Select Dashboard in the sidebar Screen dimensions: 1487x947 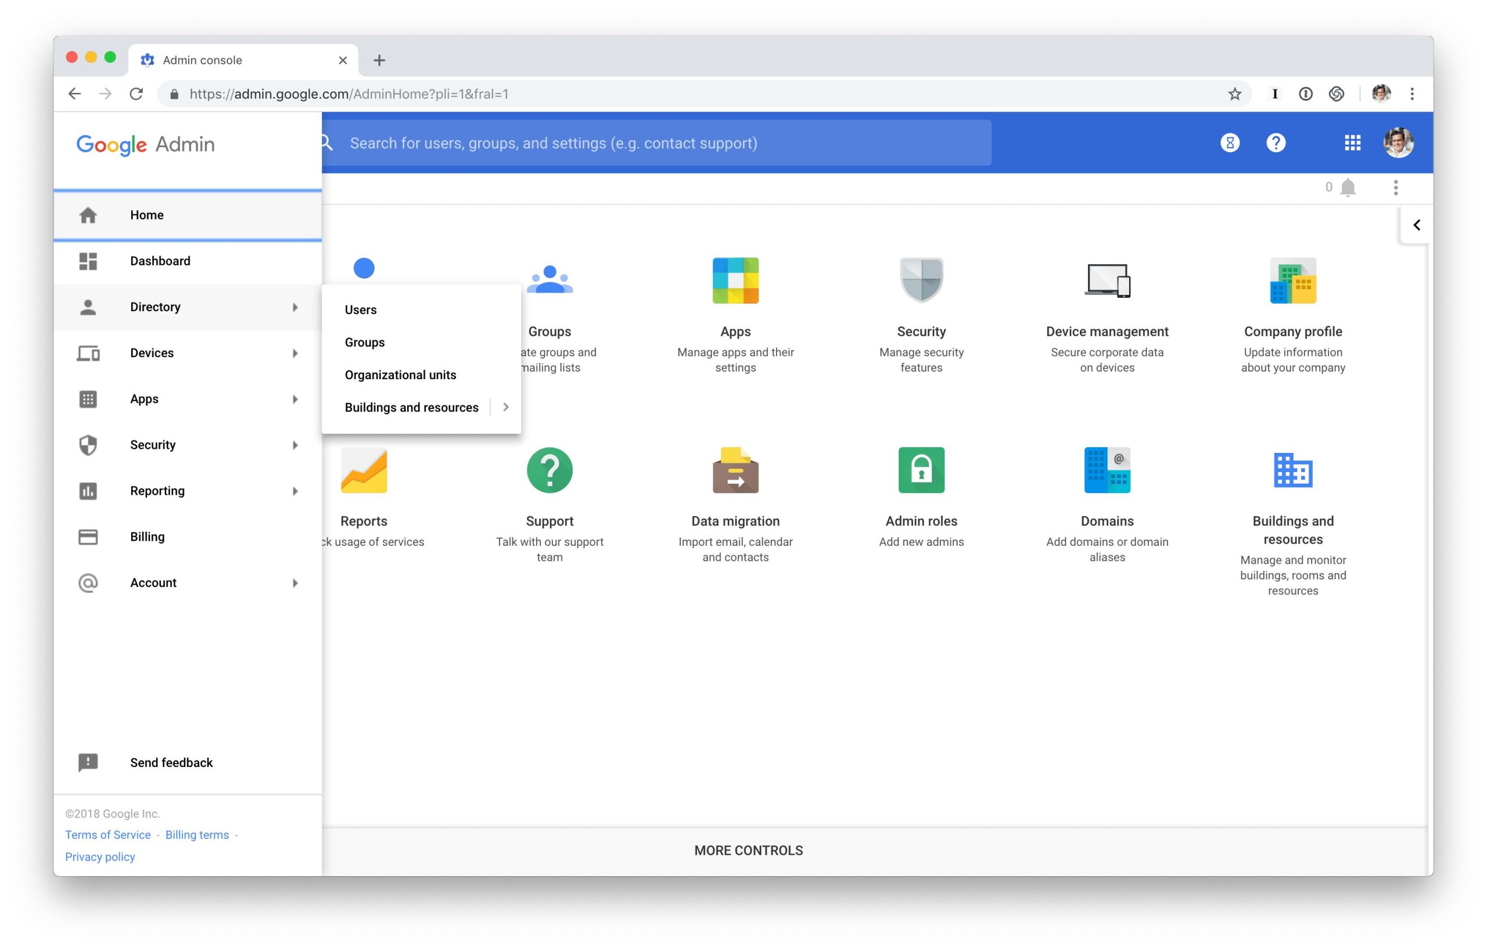[188, 261]
